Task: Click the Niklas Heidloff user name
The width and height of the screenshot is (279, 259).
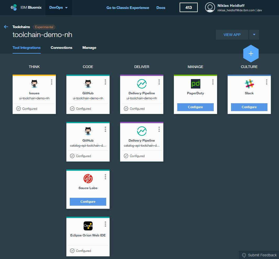Action: [x=231, y=6]
